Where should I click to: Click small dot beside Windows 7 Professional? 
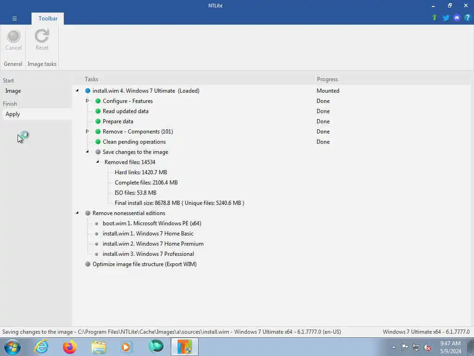(x=96, y=254)
